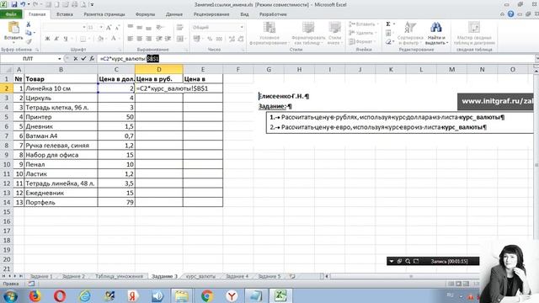539x303 pixels.
Task: Open the font name dropdown
Action: point(84,27)
